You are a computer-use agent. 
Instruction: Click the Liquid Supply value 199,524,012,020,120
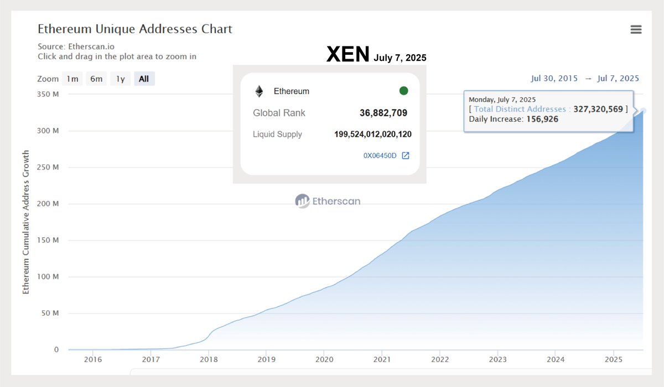(373, 134)
